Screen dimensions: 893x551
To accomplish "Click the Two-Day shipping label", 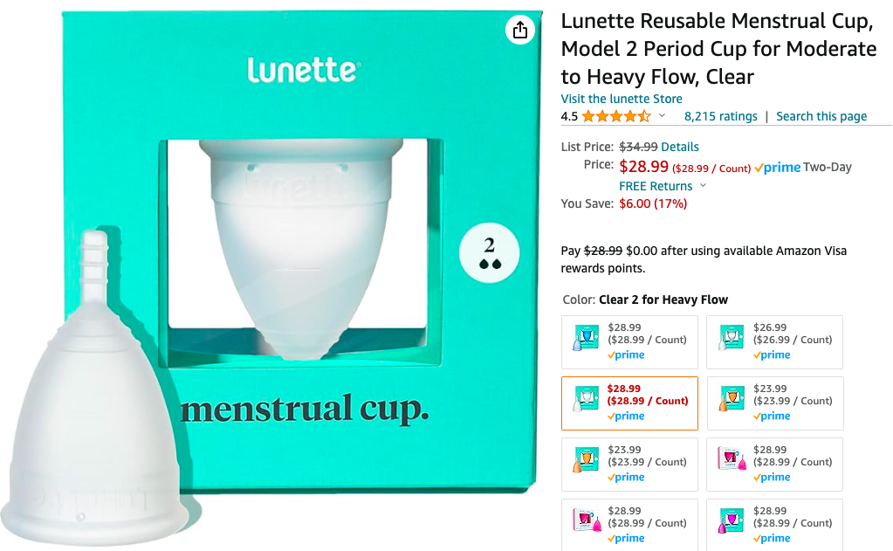I will pyautogui.click(x=827, y=167).
